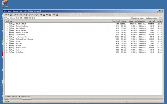This screenshot has width=167, height=104.
Task: Click the 6328 KB file size cell
Action: point(151,46)
